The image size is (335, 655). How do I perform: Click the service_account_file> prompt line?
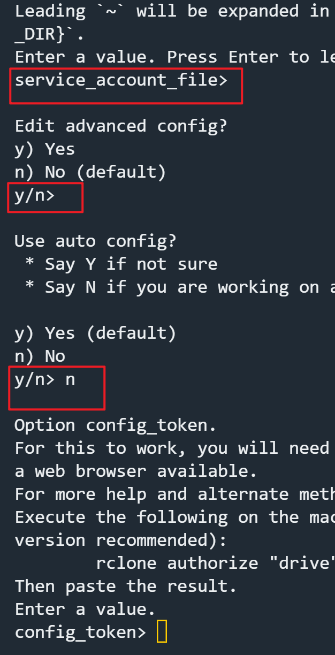tap(121, 81)
